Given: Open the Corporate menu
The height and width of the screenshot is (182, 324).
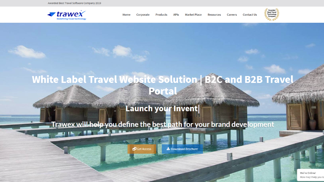Looking at the screenshot, I should pyautogui.click(x=143, y=15).
